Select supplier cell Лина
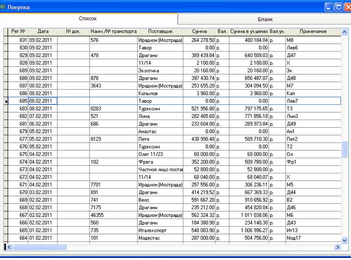 (160, 117)
